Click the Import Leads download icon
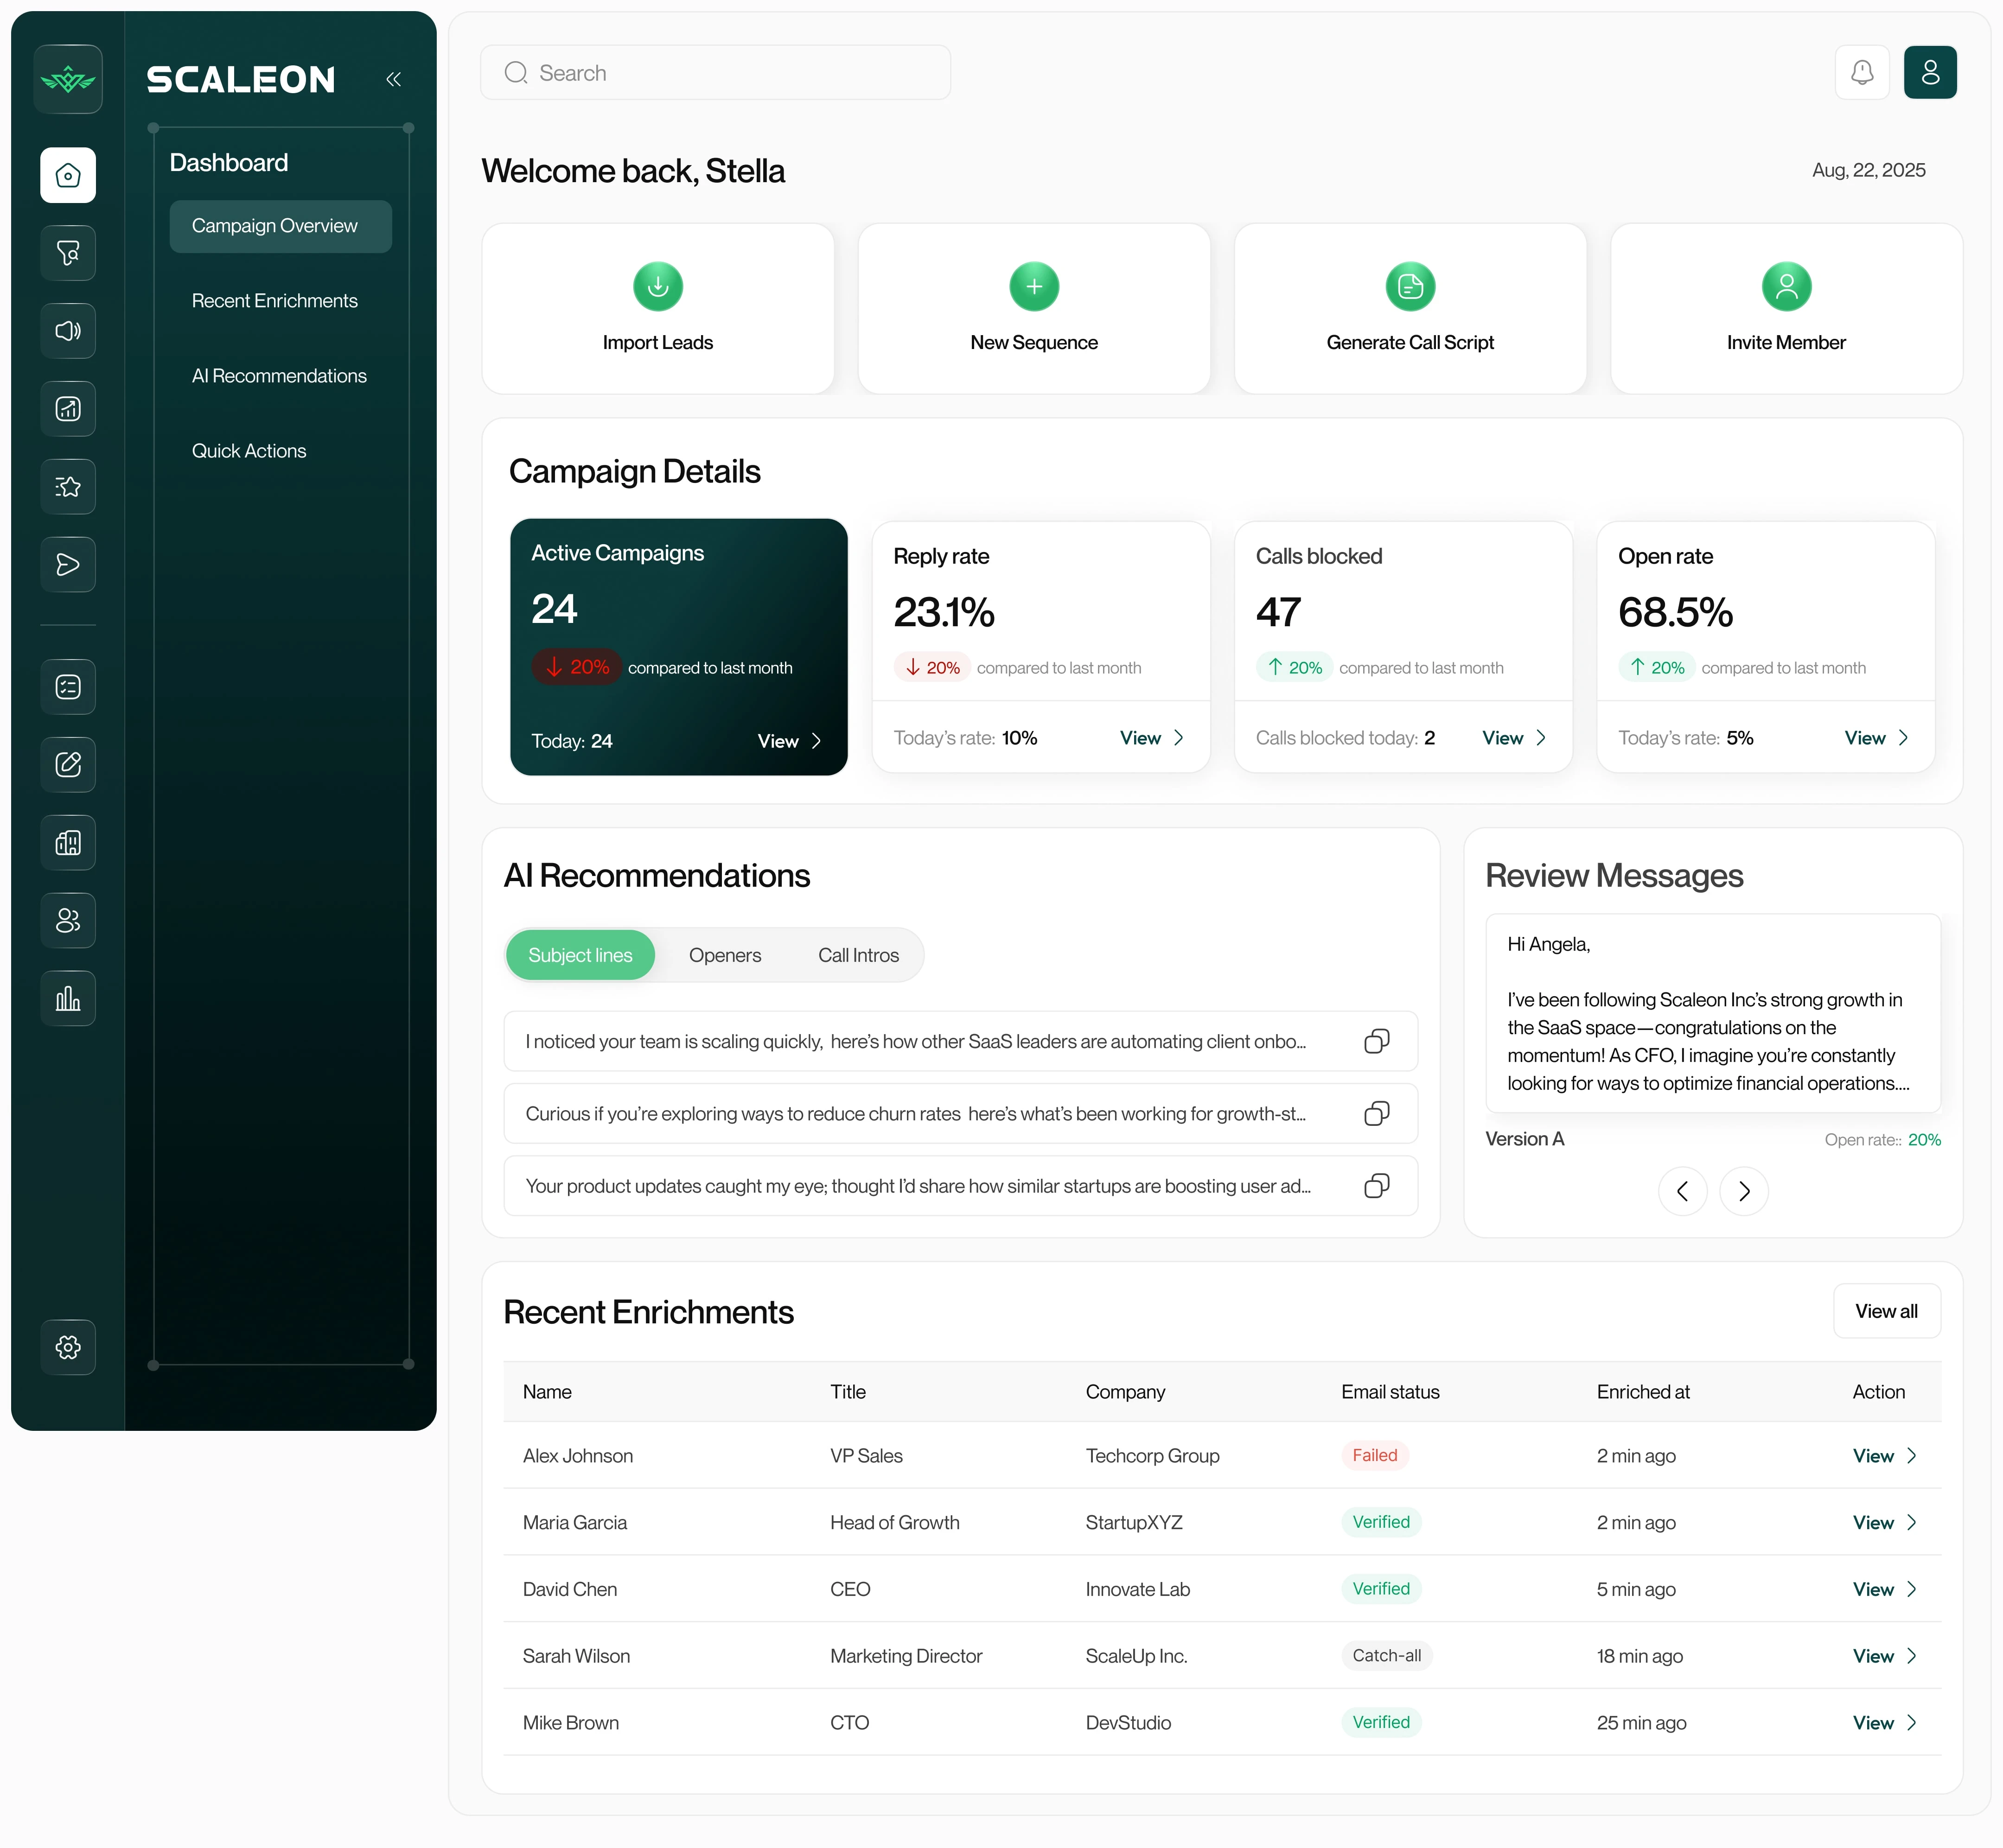This screenshot has width=2003, height=1848. click(657, 287)
